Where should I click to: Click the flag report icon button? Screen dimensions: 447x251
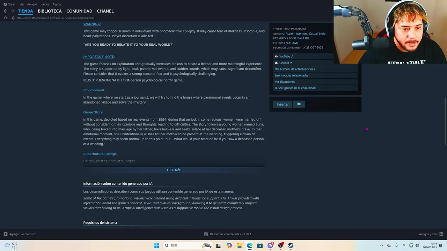coord(299,104)
